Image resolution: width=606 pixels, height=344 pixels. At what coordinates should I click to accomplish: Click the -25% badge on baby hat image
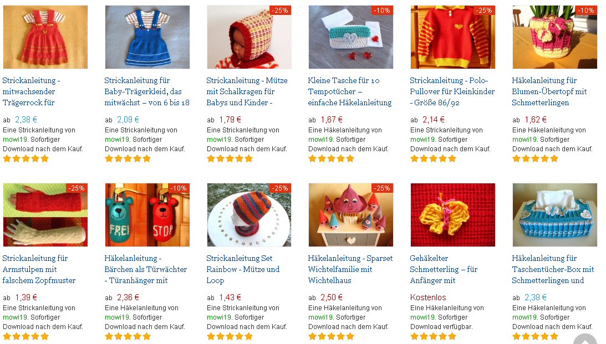(x=280, y=11)
